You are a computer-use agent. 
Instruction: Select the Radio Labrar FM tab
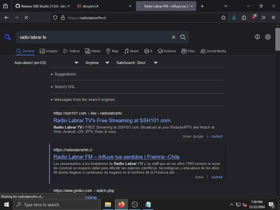[x=166, y=6]
